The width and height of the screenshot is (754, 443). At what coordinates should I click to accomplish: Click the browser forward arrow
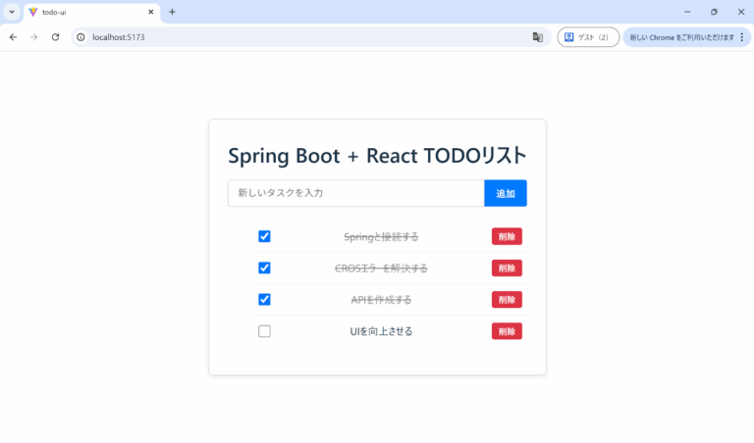(x=34, y=37)
